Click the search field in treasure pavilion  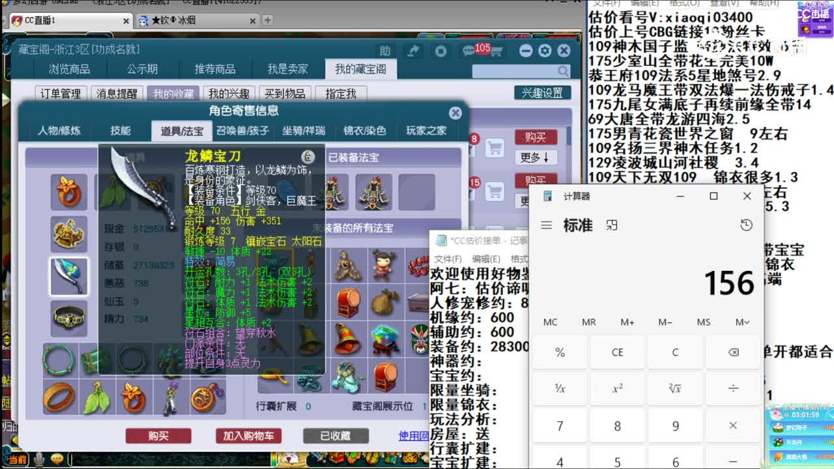tap(521, 70)
